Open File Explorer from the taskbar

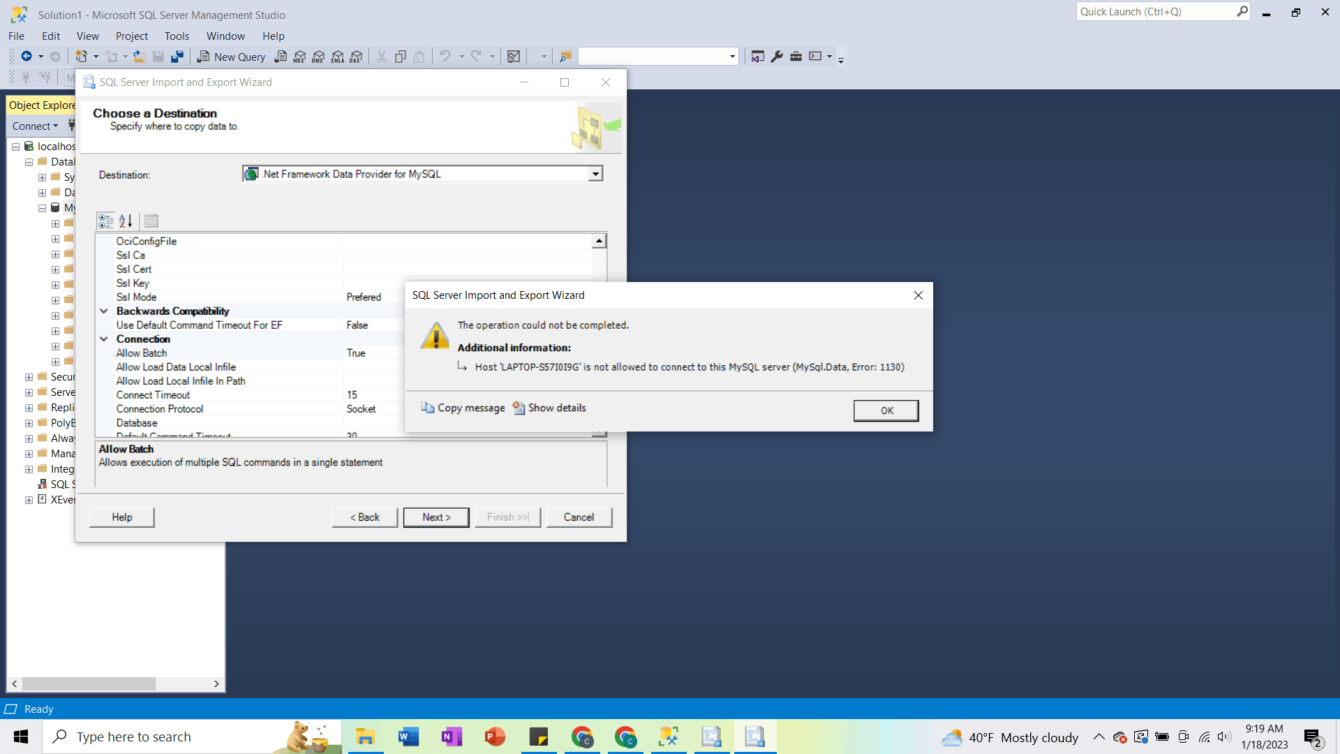[x=365, y=737]
